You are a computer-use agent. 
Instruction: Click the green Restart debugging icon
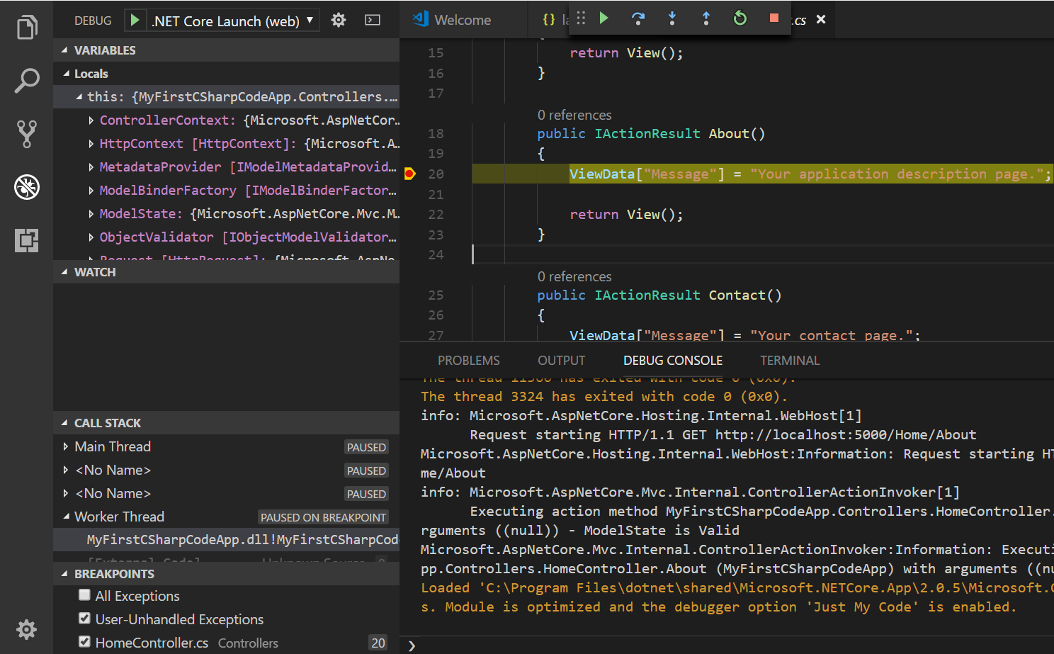click(740, 18)
